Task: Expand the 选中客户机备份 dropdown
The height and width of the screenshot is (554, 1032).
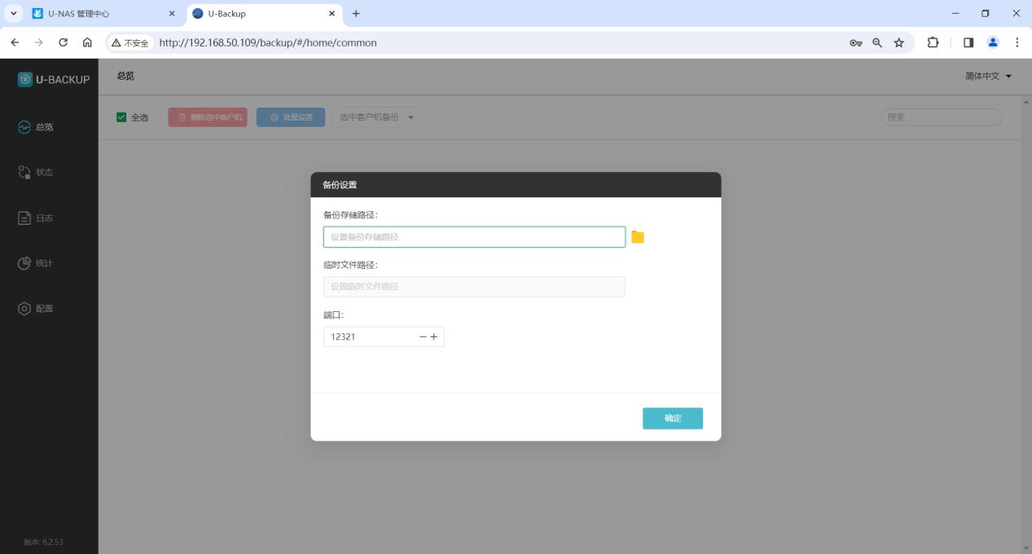Action: [x=375, y=117]
